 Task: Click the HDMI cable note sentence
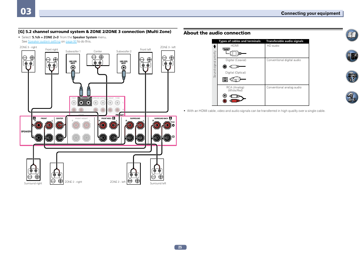(256, 111)
